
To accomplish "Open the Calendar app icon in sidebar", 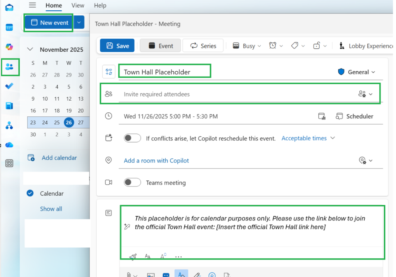I will 9,27.
